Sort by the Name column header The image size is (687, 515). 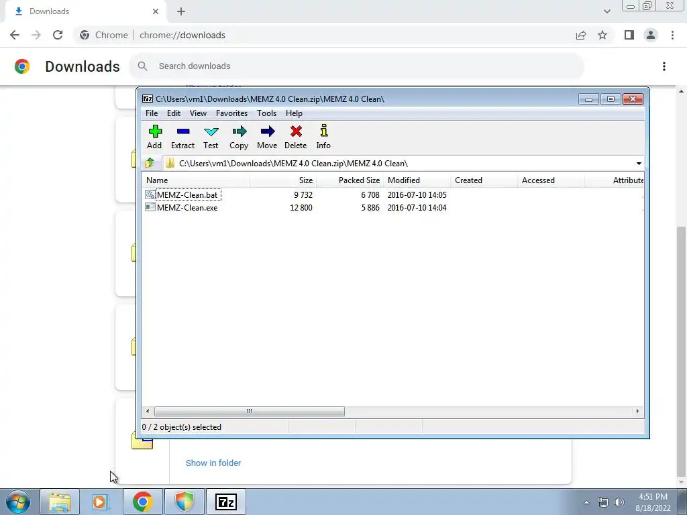196,180
